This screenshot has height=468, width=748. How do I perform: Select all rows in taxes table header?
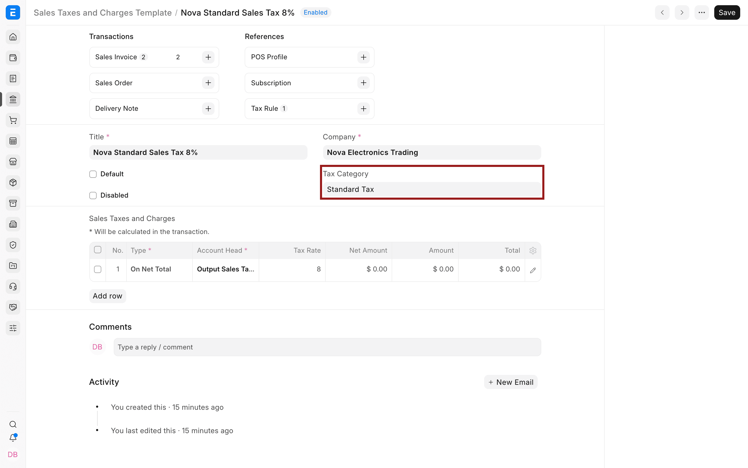pyautogui.click(x=98, y=250)
